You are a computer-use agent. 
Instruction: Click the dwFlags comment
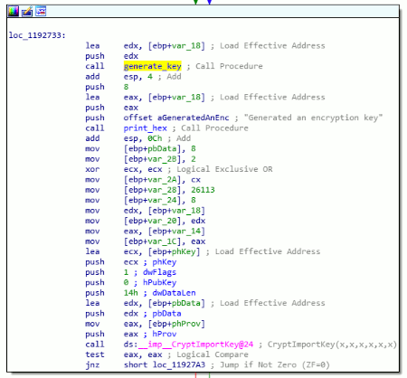click(x=159, y=272)
